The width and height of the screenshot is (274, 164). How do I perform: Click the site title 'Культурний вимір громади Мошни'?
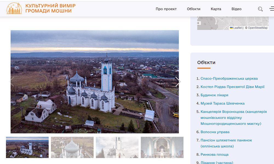[x=50, y=8]
